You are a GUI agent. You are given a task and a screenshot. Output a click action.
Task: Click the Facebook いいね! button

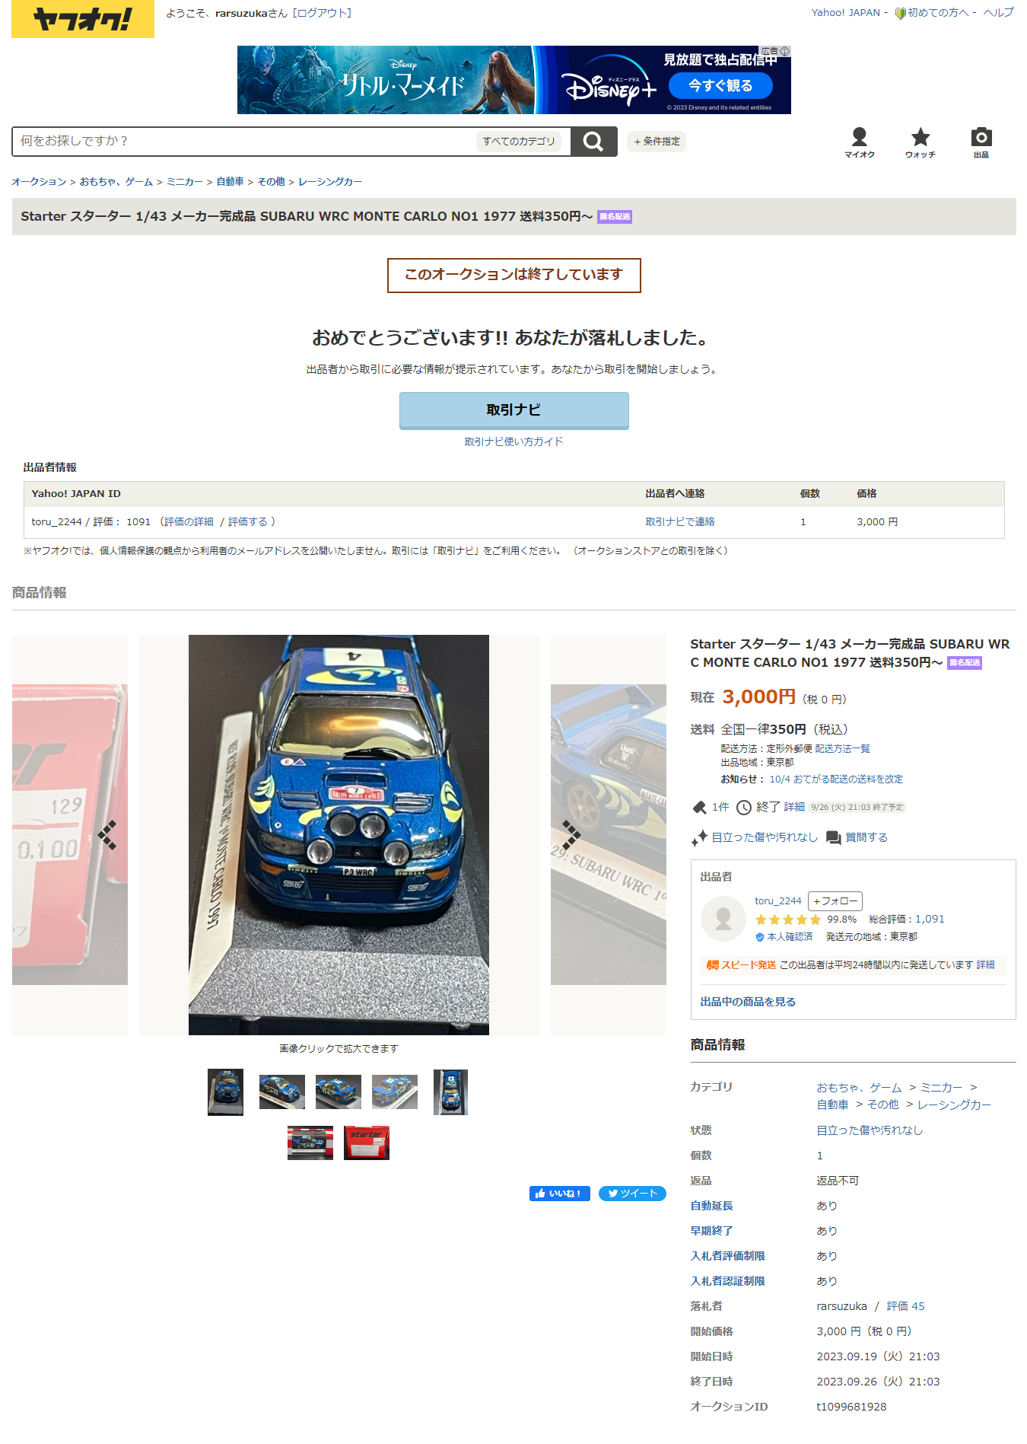[560, 1194]
